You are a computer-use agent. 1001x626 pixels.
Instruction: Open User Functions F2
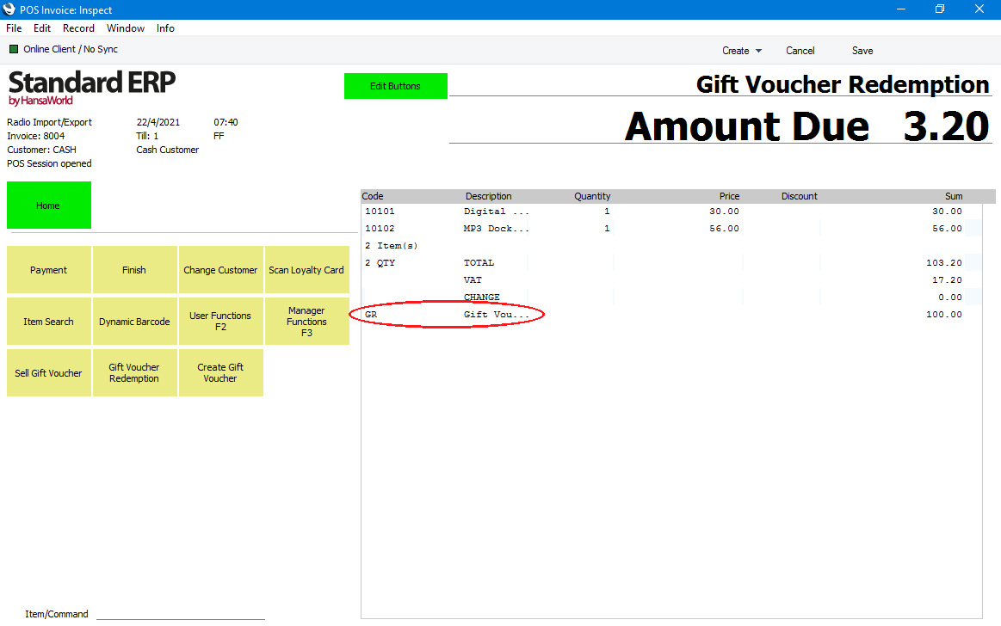click(x=220, y=322)
